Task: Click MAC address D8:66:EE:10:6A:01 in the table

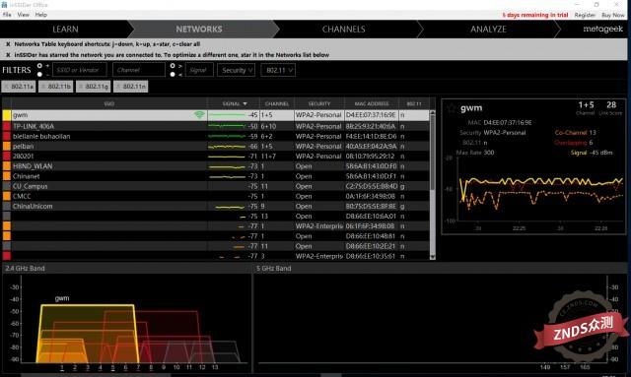Action: [x=371, y=217]
